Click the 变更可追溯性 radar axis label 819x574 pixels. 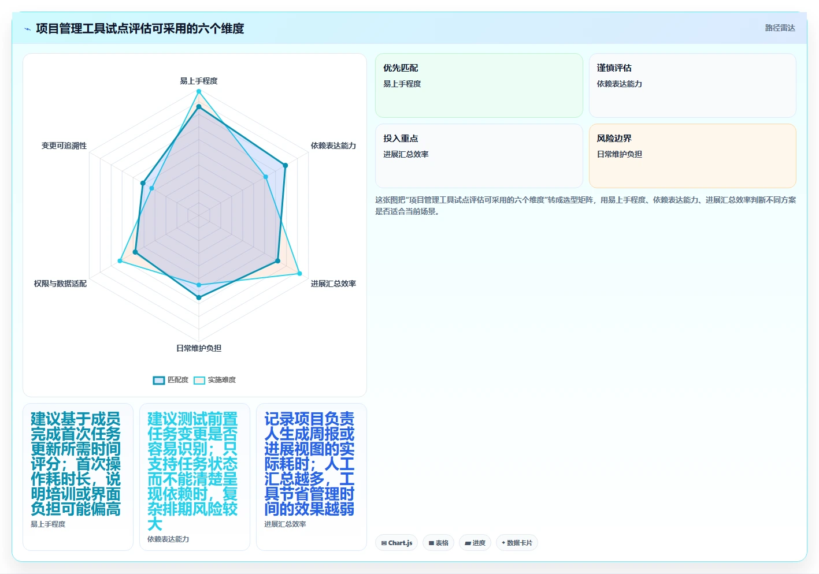(x=64, y=146)
